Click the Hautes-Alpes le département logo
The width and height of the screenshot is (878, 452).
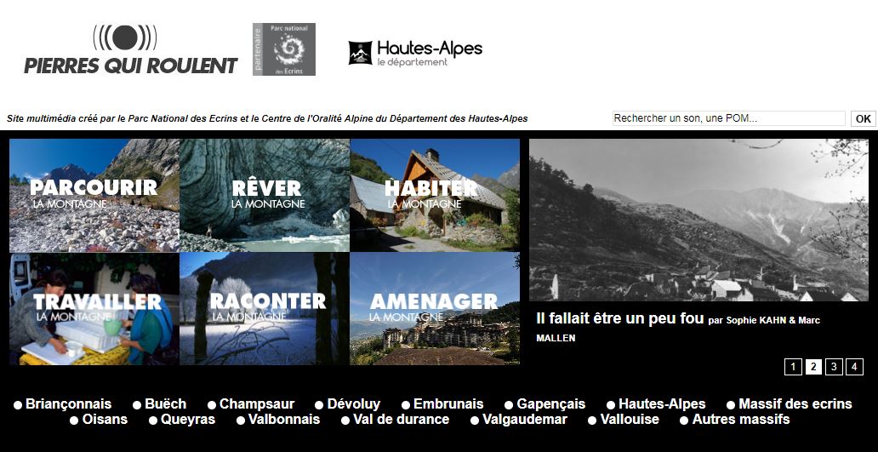pyautogui.click(x=415, y=54)
